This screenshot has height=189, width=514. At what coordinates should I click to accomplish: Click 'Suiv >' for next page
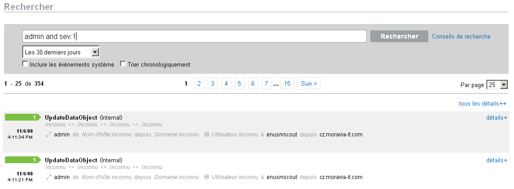pos(309,84)
